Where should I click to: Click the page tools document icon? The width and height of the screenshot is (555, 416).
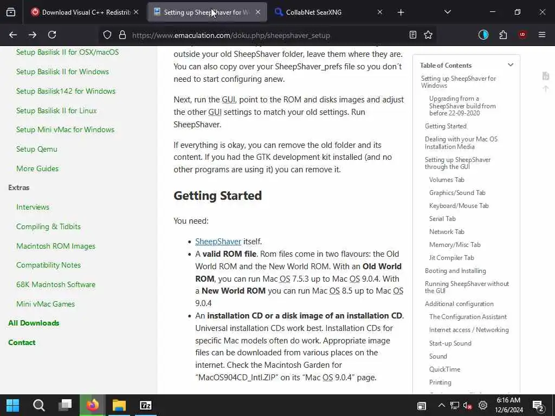pyautogui.click(x=545, y=76)
